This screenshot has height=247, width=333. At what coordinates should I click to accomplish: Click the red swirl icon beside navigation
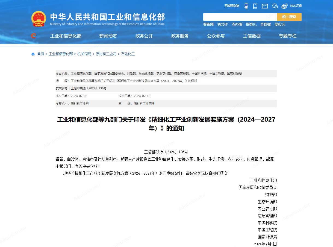34,36
